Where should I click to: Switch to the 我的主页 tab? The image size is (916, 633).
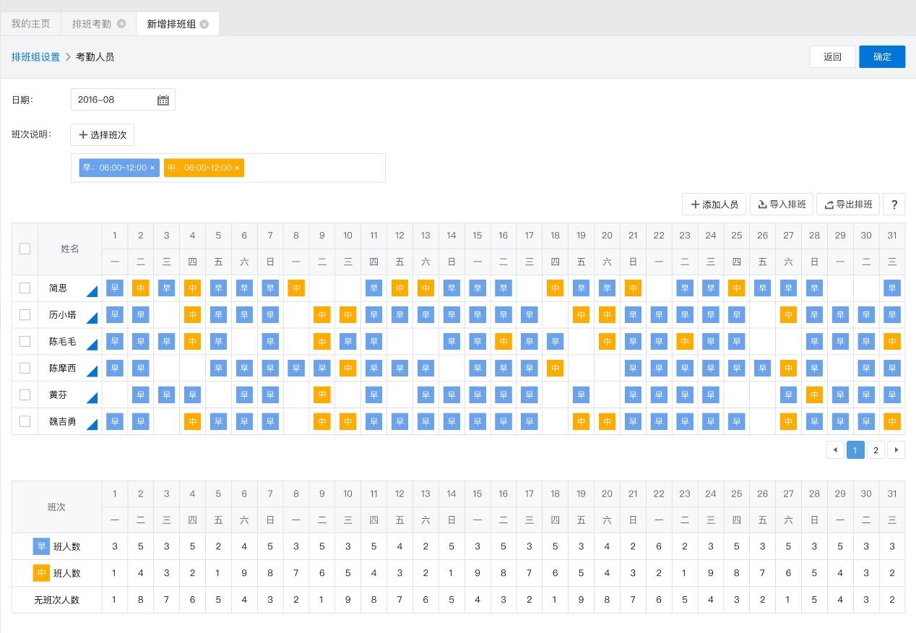tap(31, 24)
